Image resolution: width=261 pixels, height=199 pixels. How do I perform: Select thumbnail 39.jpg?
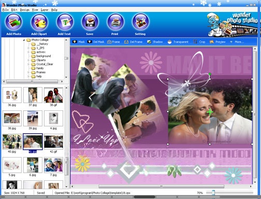point(33,118)
